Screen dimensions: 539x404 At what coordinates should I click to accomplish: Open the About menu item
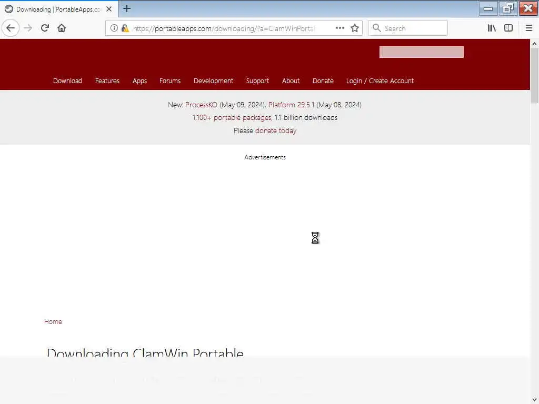pos(291,80)
